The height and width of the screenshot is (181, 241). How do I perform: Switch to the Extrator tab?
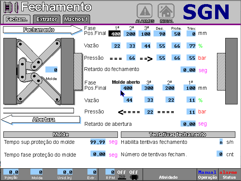click(47, 19)
